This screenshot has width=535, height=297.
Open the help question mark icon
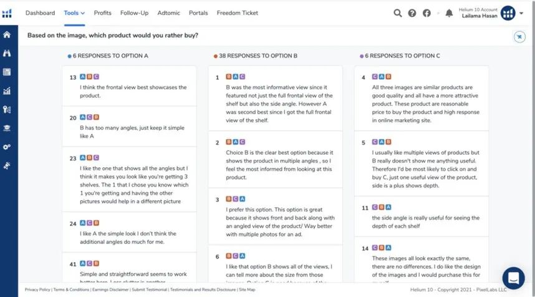click(x=412, y=13)
